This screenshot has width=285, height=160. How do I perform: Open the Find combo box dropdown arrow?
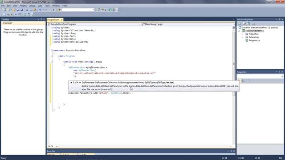click(x=93, y=10)
